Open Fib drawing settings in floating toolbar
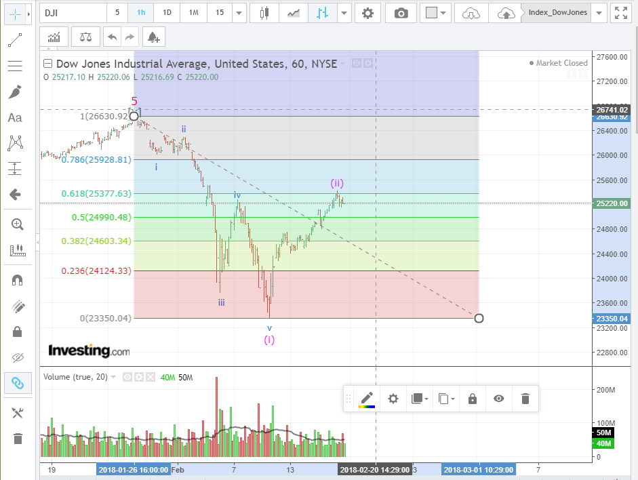638x480 pixels. tap(393, 399)
